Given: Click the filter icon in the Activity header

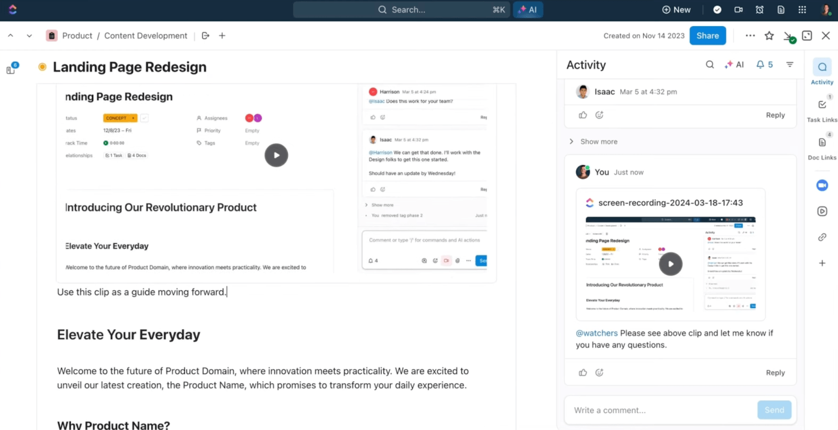Looking at the screenshot, I should tap(790, 64).
